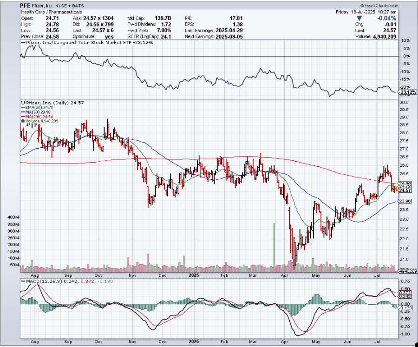
Task: Click the Bid quote 24.56 x 799
Action: click(x=100, y=25)
